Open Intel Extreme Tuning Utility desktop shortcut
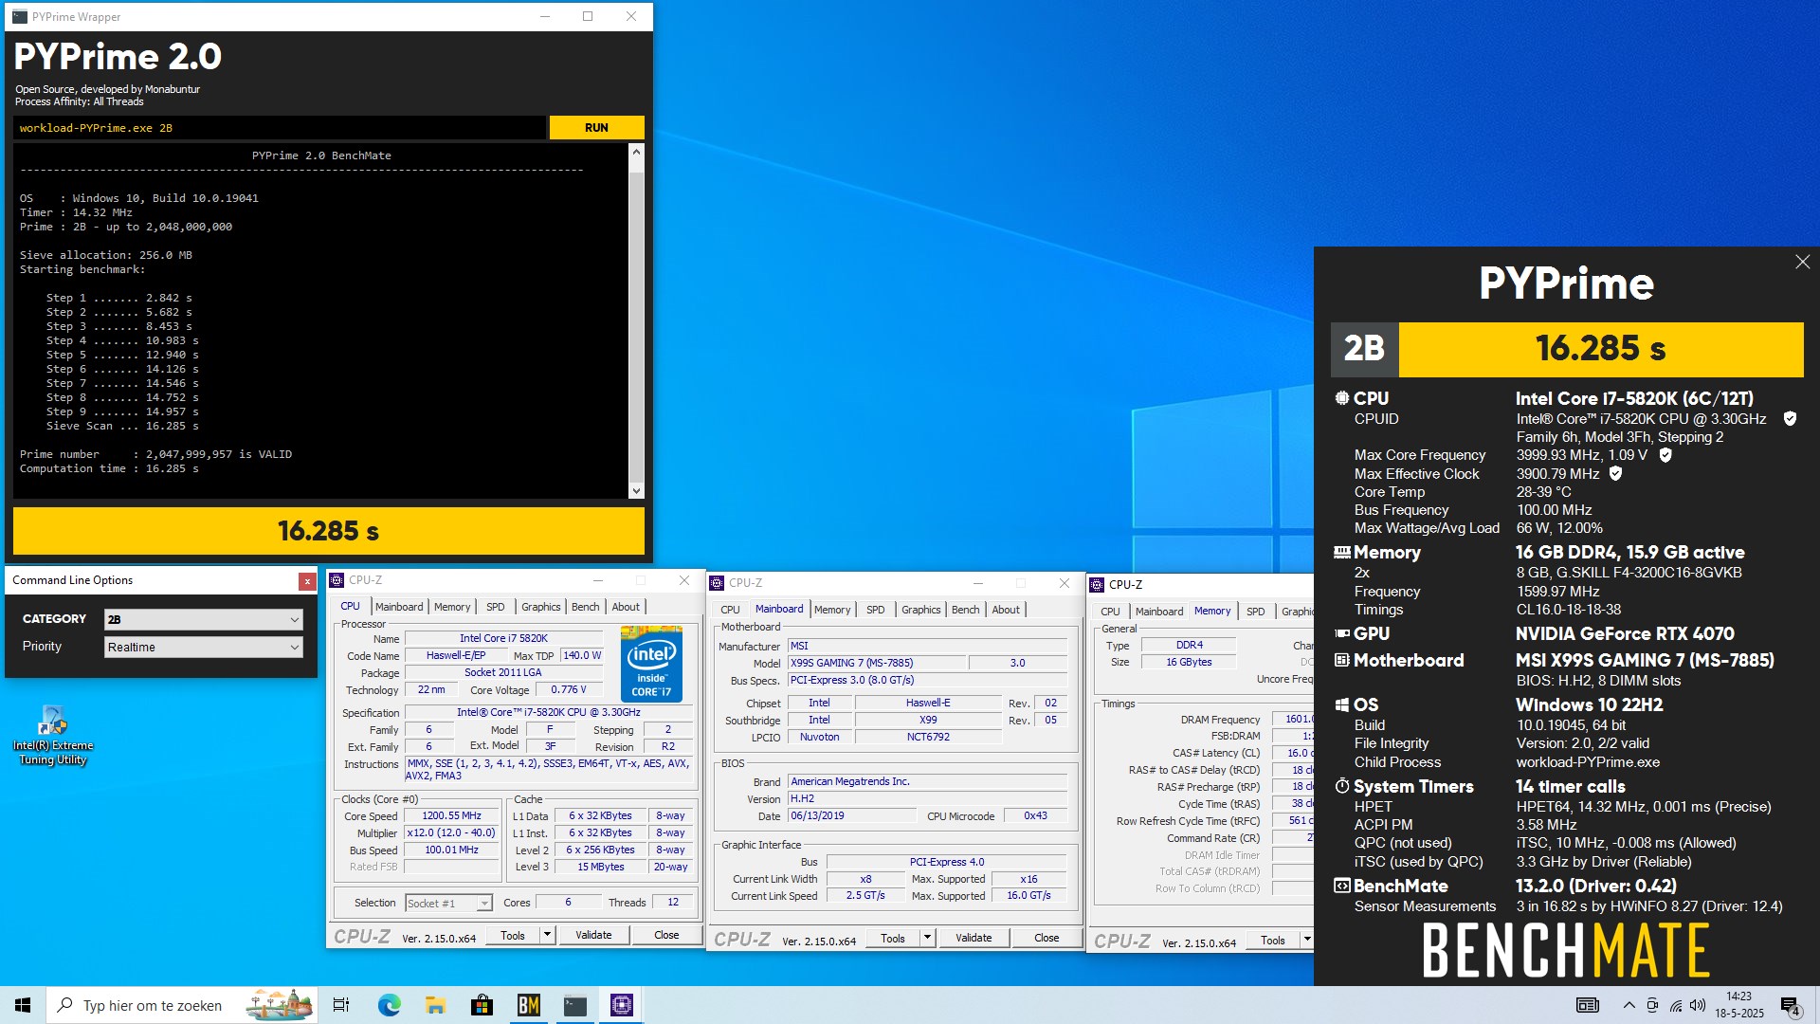 pos(53,735)
